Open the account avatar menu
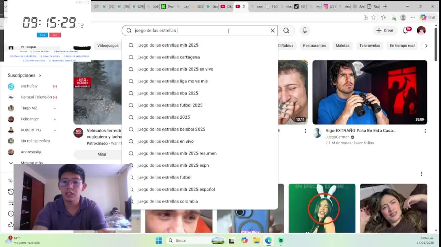The width and height of the screenshot is (441, 247). click(421, 31)
